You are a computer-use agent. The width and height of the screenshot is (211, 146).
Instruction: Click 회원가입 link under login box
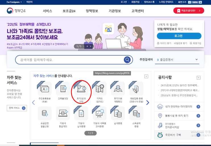195,43
